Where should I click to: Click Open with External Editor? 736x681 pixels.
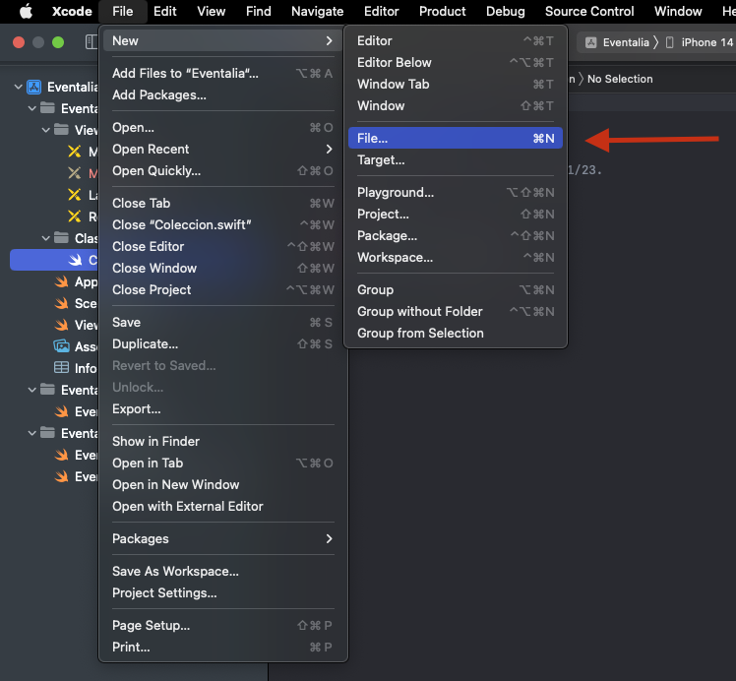tap(223, 506)
